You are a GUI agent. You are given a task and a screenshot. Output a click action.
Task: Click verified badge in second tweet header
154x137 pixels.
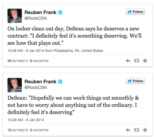[x=60, y=82]
